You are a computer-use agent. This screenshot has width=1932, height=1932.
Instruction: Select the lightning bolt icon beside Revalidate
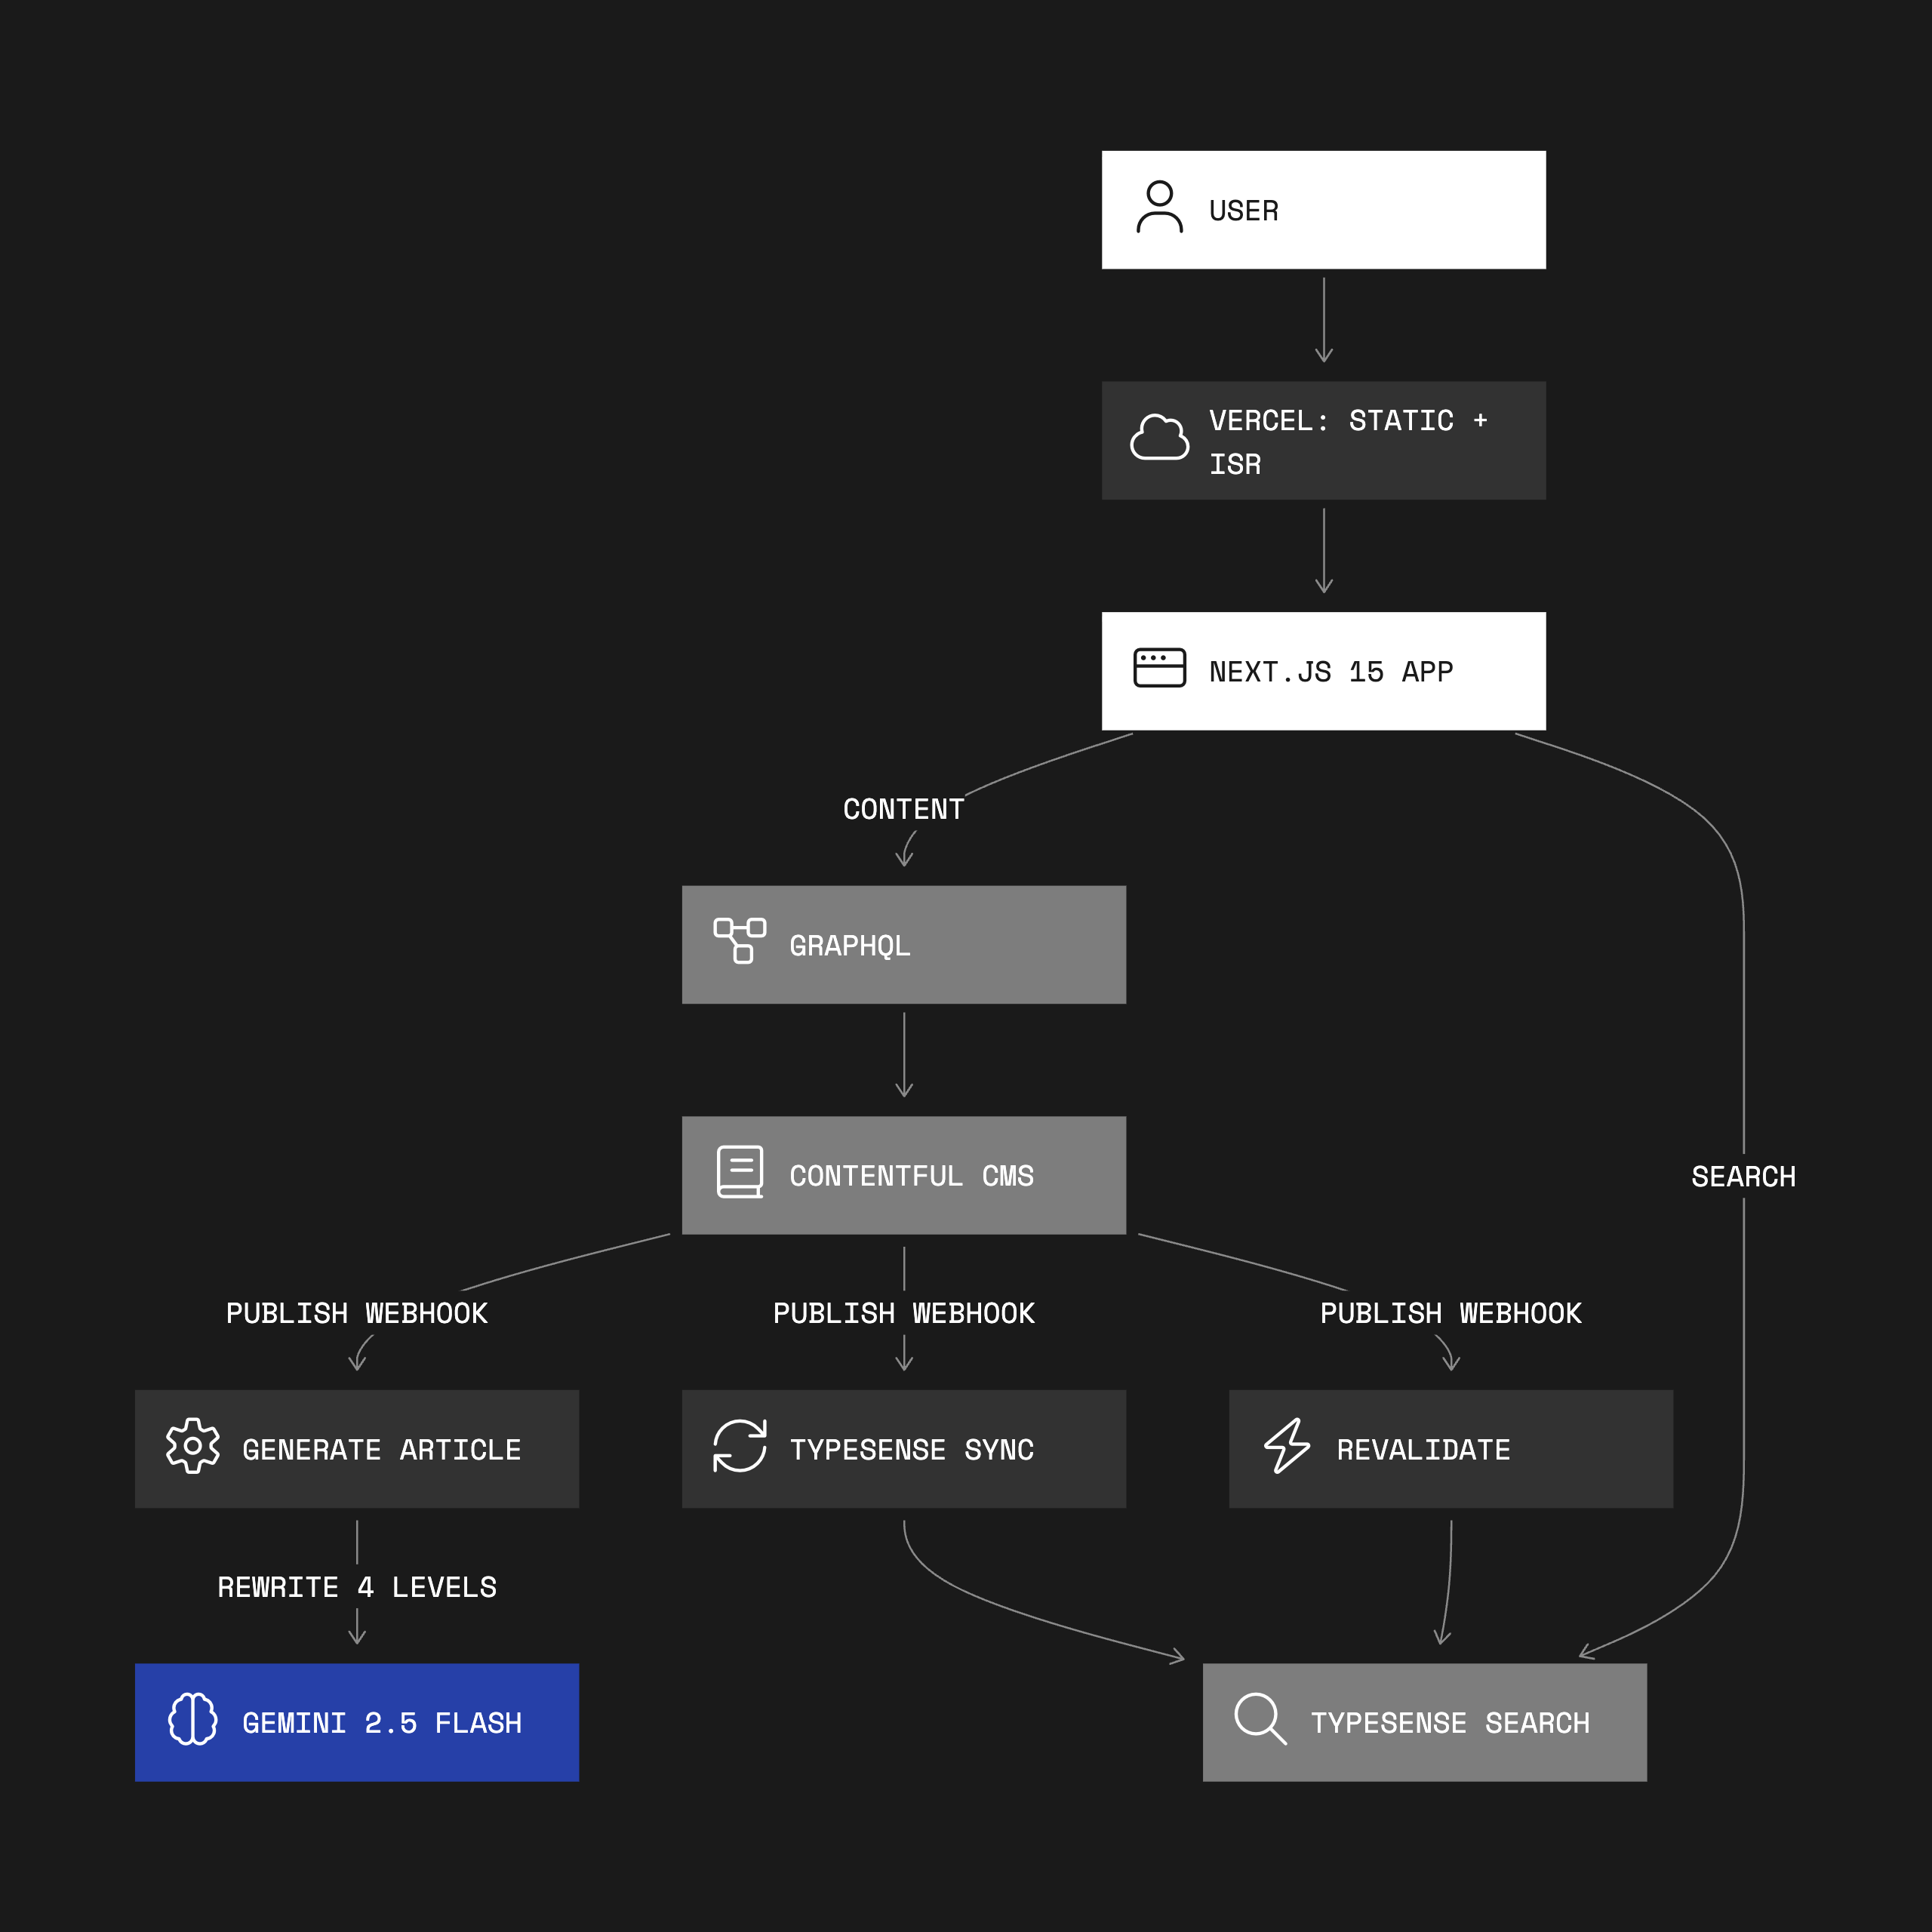pyautogui.click(x=1287, y=1445)
